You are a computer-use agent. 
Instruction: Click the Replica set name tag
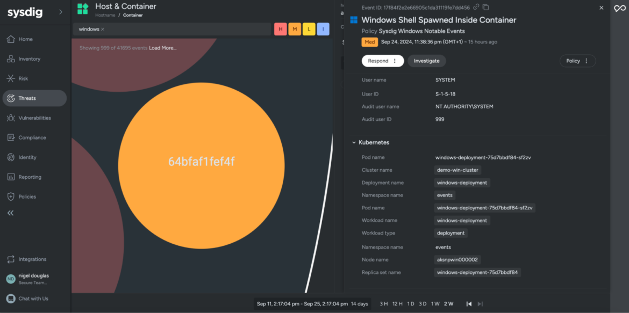point(477,273)
